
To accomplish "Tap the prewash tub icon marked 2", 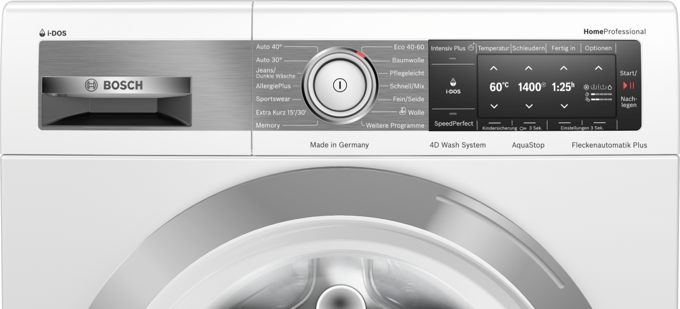I will coord(594,87).
